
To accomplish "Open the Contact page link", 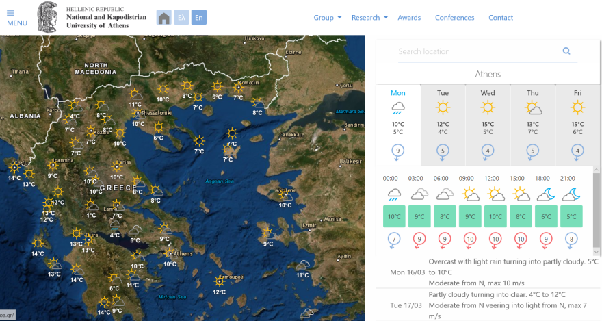I will pos(500,18).
